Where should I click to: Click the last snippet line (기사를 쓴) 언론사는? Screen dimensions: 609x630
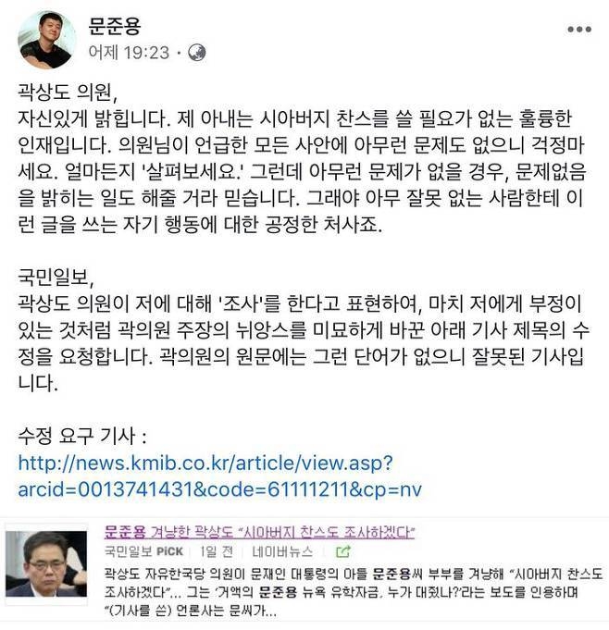(191, 611)
